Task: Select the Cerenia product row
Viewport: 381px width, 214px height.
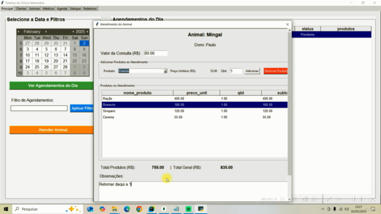Action: [195, 117]
